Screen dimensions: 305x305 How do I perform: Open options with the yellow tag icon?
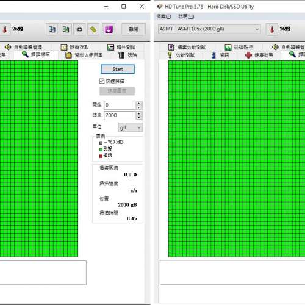93,29
